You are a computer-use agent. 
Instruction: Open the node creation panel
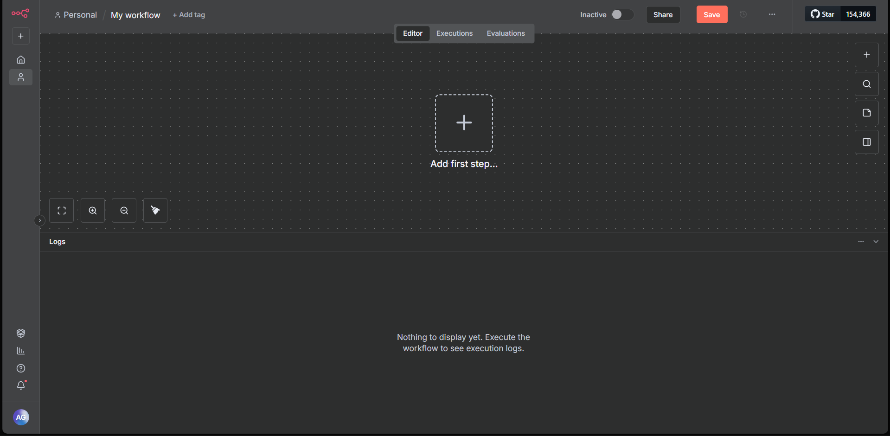click(866, 55)
